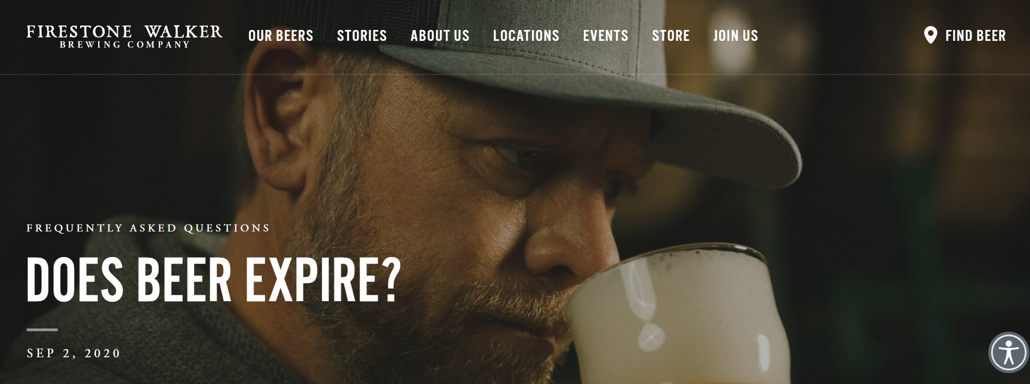Click the Does Beer Expire? headline

(x=214, y=281)
